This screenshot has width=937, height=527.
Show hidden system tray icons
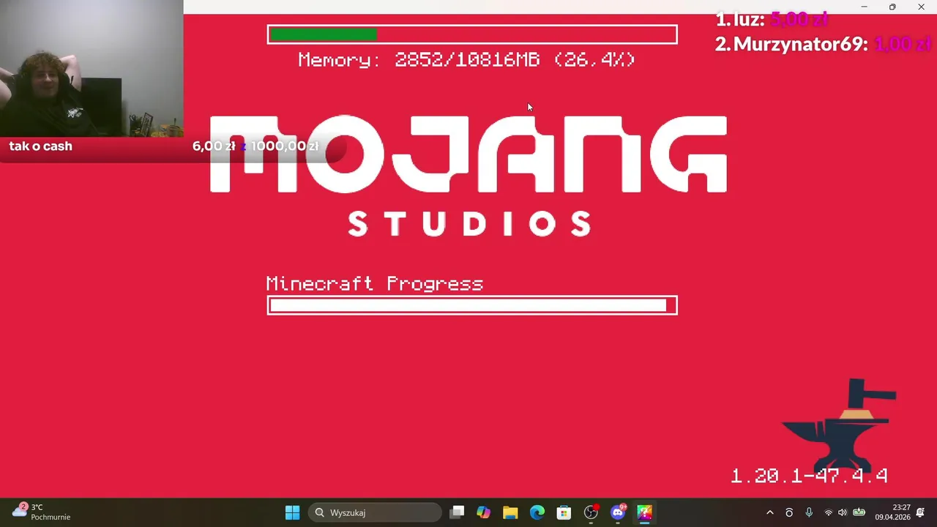coord(769,512)
